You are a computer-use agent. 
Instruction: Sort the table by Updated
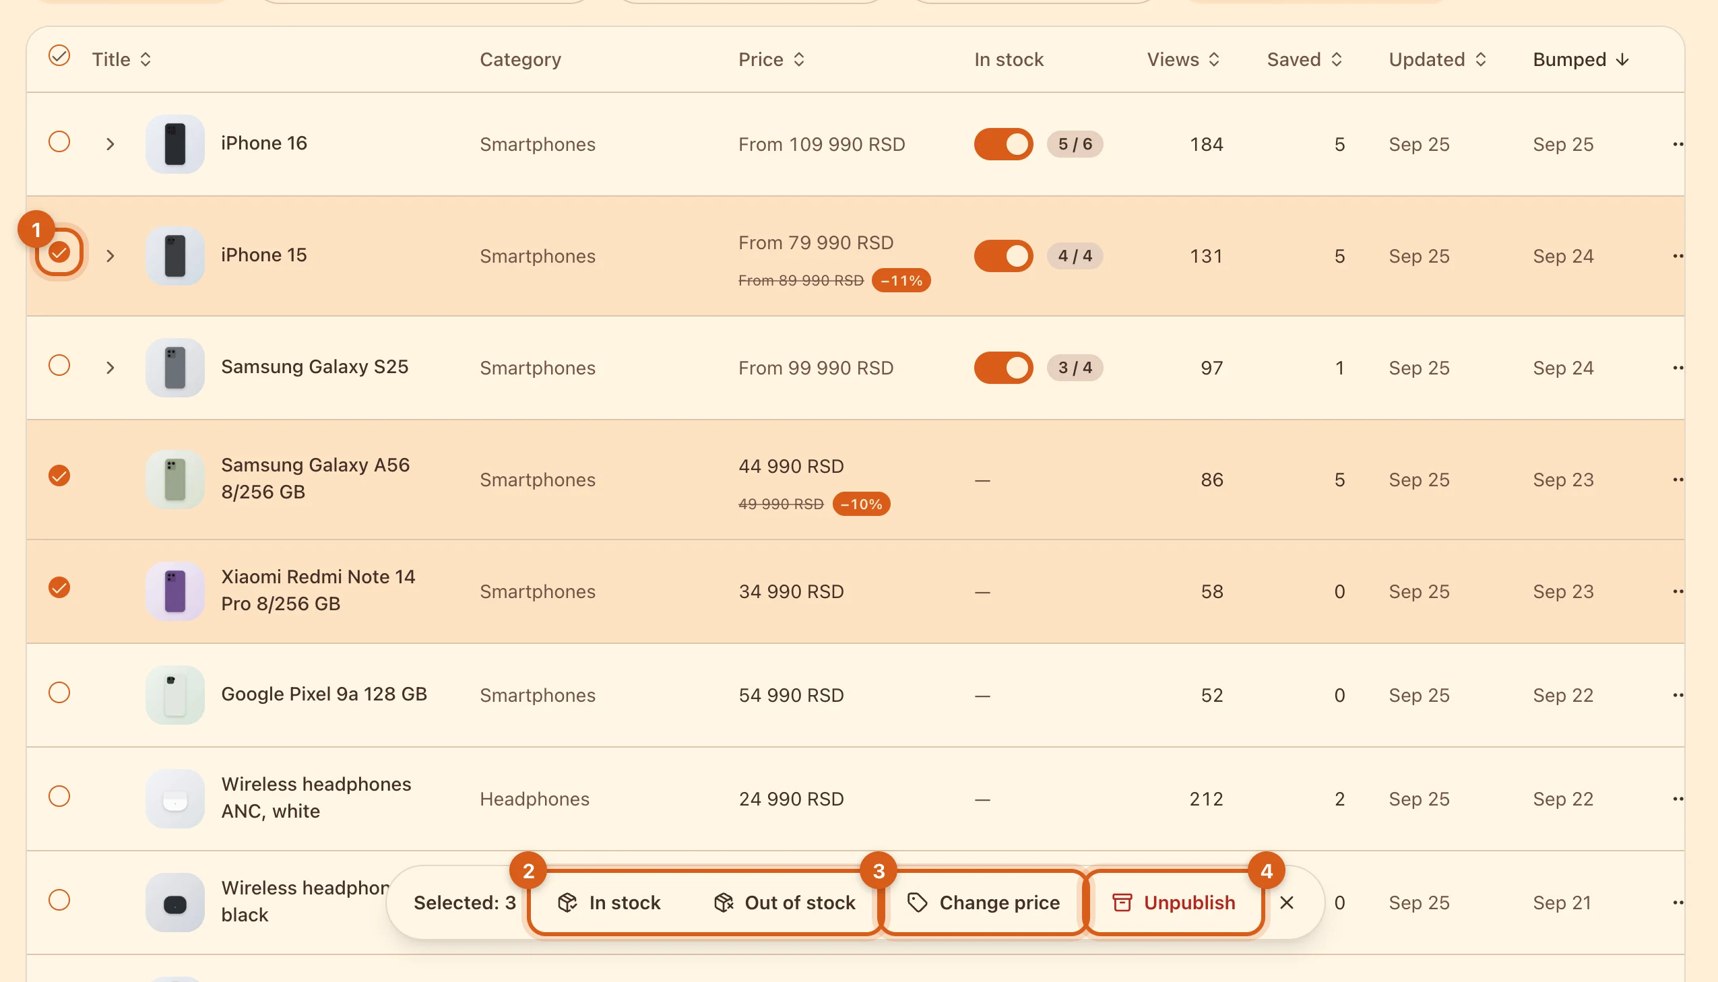(x=1438, y=60)
